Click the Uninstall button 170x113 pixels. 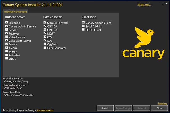tap(141, 108)
